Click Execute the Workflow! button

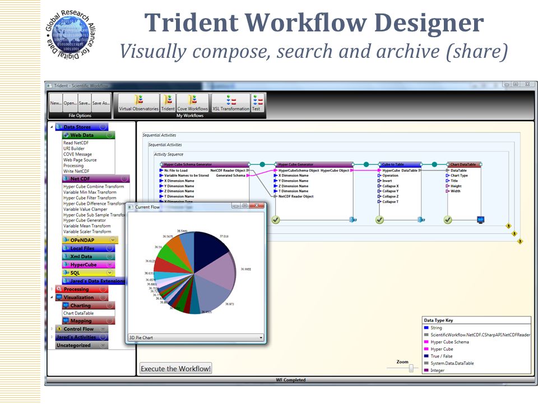175,369
